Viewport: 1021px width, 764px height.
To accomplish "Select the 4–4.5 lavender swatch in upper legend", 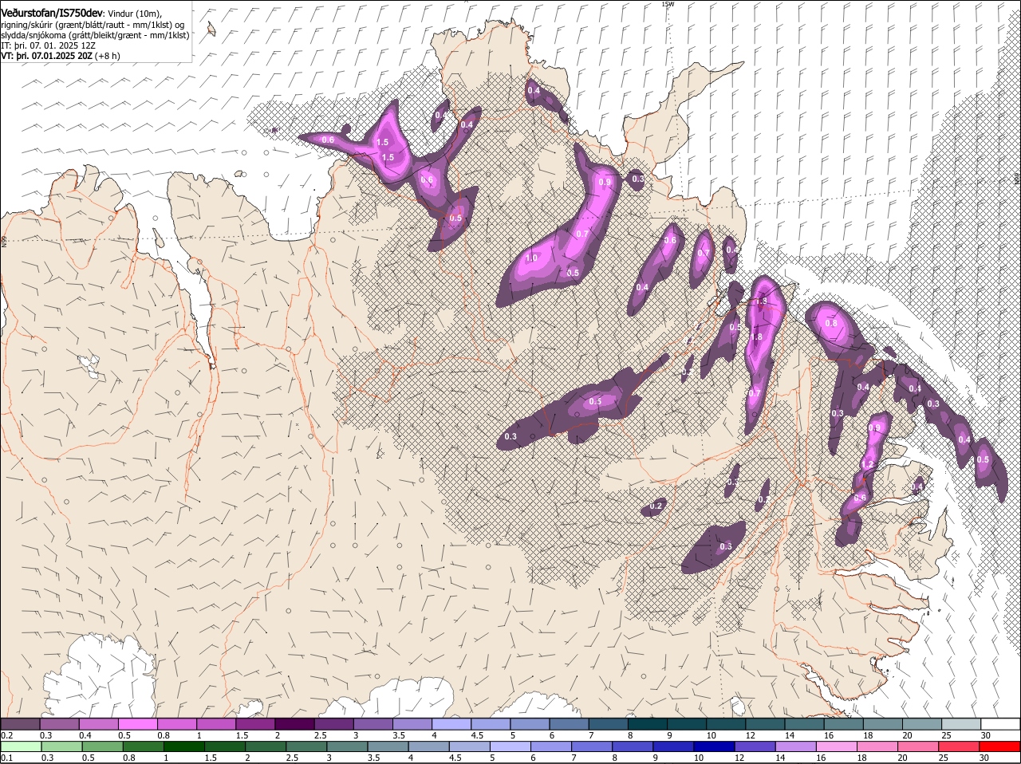I will click(x=452, y=724).
